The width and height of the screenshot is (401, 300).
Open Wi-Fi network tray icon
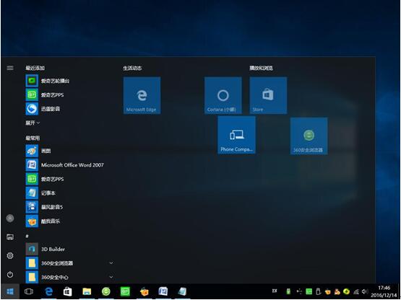click(356, 291)
